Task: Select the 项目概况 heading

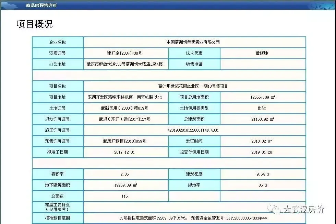Action: [x=35, y=24]
